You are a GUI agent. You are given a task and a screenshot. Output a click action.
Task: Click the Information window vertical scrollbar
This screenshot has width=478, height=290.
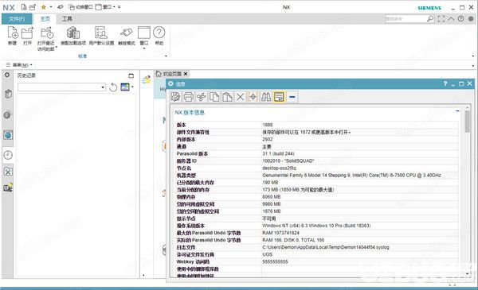[x=467, y=121]
